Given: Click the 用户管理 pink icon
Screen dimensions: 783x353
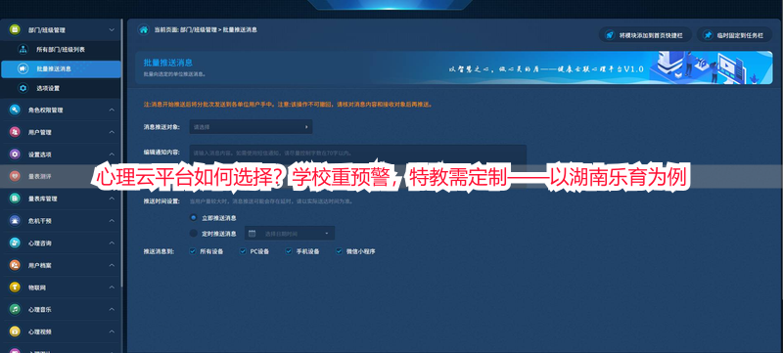Looking at the screenshot, I should pyautogui.click(x=15, y=132).
